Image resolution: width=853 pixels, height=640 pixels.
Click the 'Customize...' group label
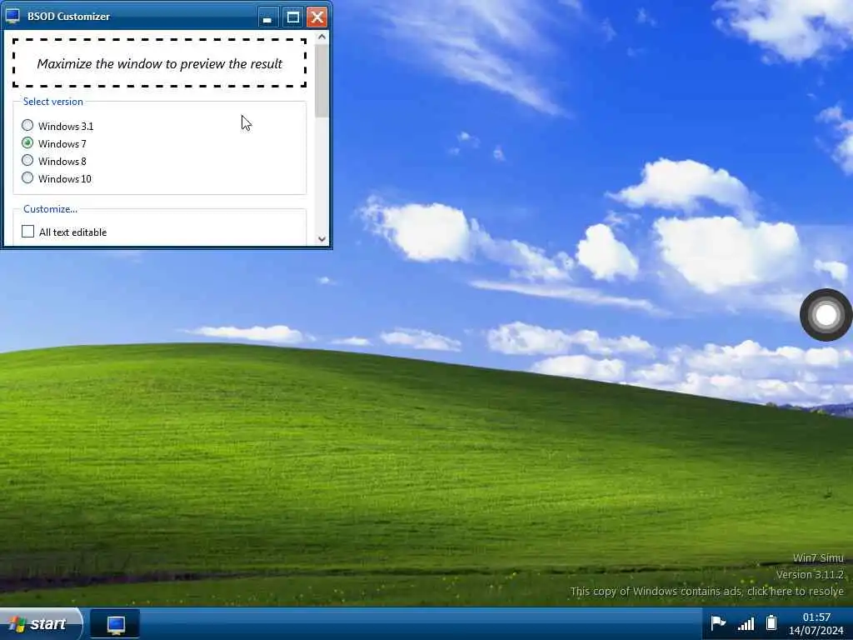tap(50, 209)
